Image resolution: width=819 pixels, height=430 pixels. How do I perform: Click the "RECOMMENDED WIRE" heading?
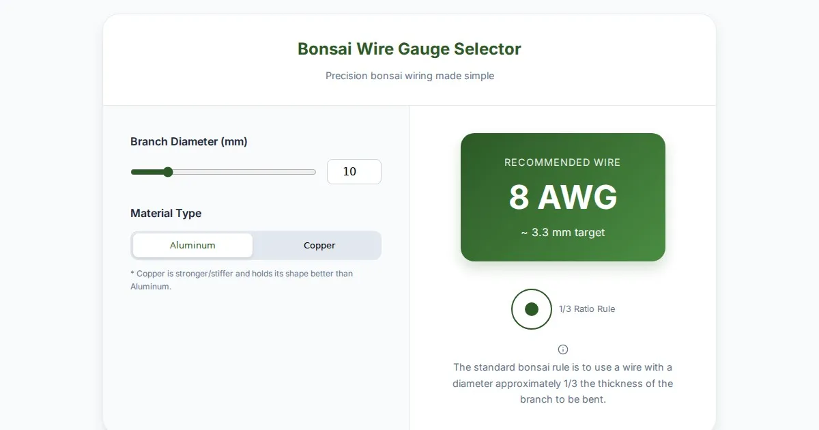563,162
